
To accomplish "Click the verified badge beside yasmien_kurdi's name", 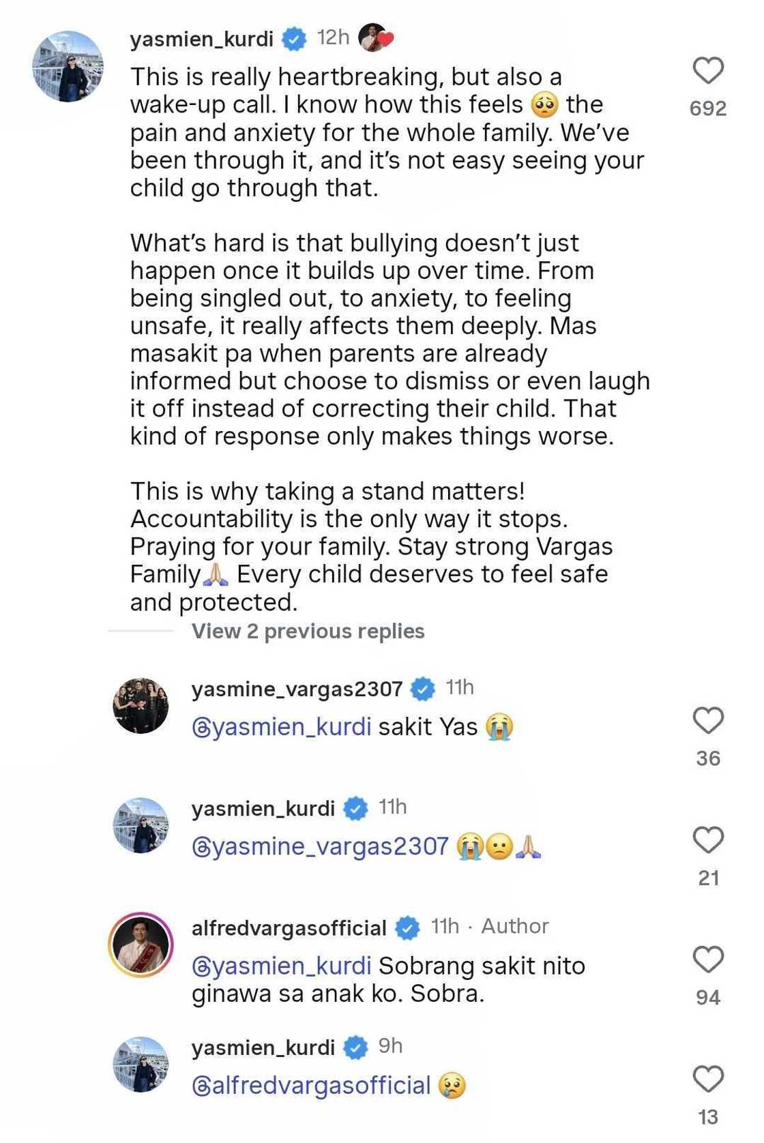I will coord(294,40).
